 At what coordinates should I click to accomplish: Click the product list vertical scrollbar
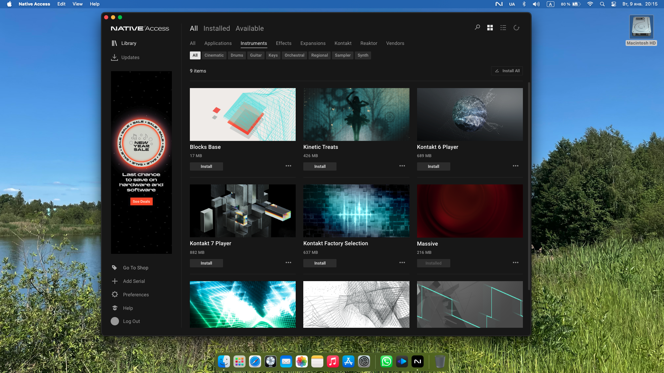pos(529,186)
